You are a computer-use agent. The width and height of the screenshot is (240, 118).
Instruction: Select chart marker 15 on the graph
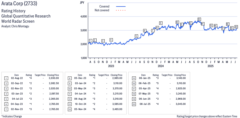[211, 25]
